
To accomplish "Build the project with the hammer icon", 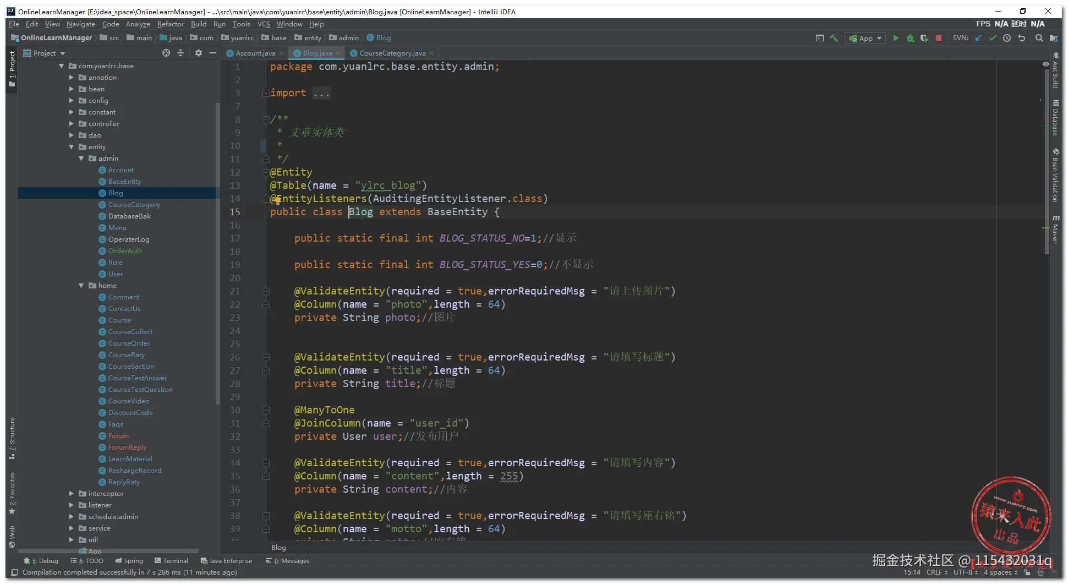I will [x=834, y=38].
